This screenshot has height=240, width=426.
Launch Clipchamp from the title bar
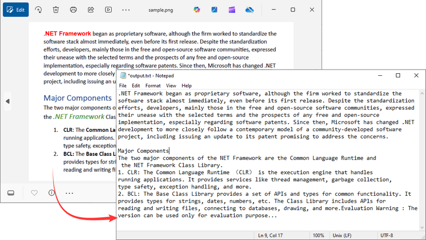click(x=232, y=10)
